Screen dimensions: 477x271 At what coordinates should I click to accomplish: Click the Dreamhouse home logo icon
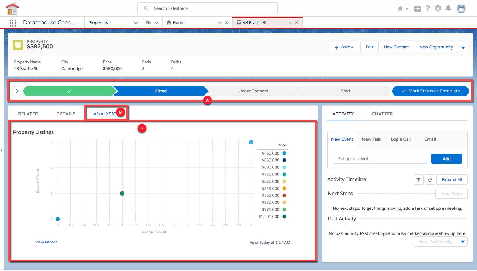tap(12, 8)
